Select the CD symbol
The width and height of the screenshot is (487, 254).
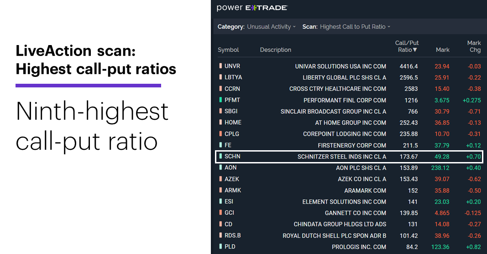click(229, 224)
